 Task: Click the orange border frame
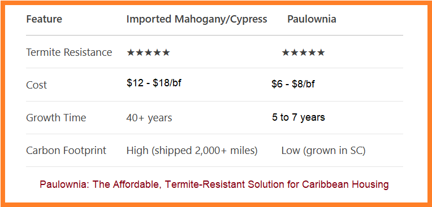click(x=216, y=2)
